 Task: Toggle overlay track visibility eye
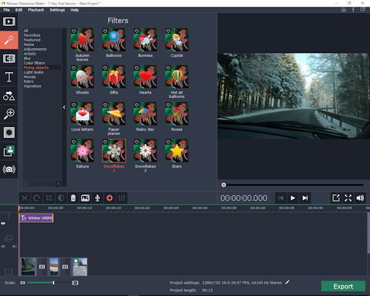click(3, 247)
